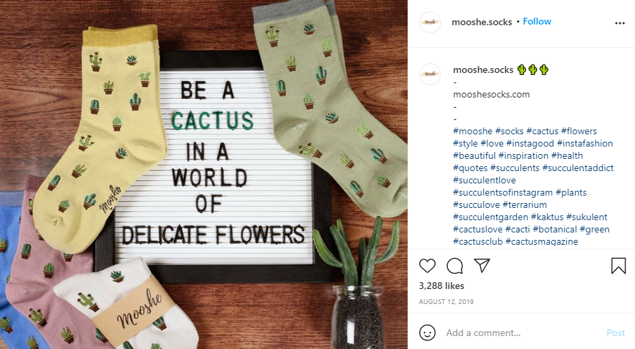Click the avatar beside the caption
The width and height of the screenshot is (635, 349).
click(430, 74)
